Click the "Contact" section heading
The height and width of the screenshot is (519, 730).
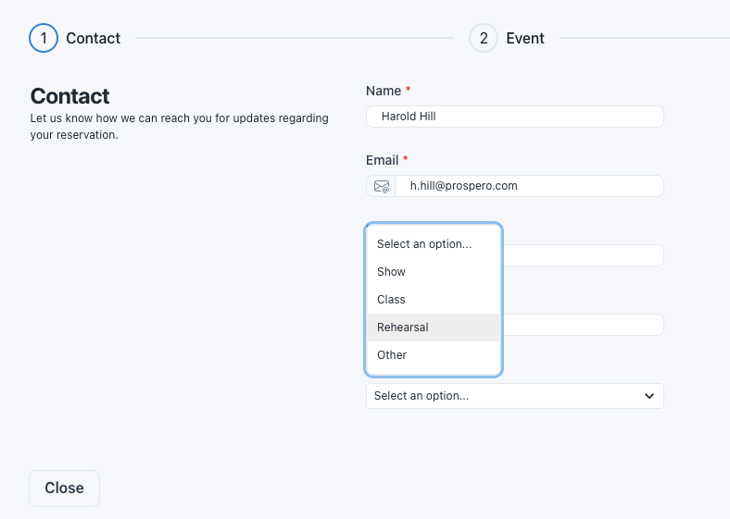pyautogui.click(x=69, y=96)
